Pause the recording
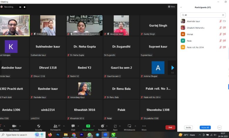 click(x=20, y=7)
